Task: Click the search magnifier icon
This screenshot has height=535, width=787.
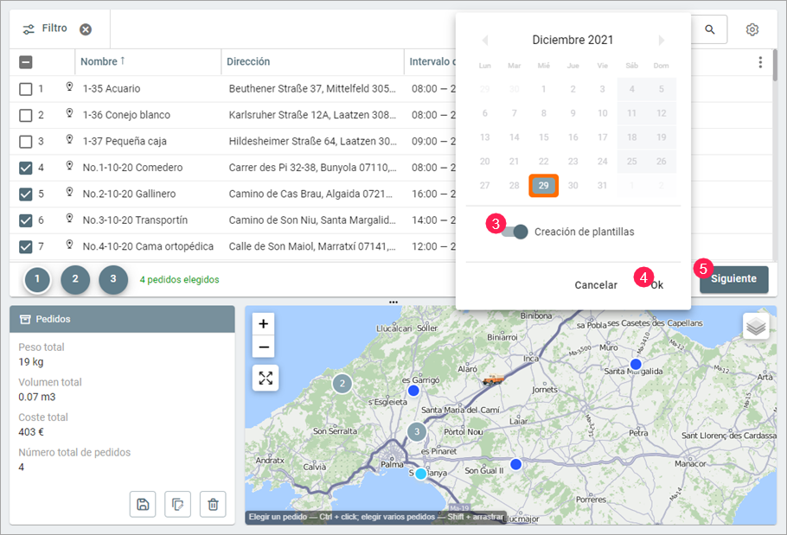Action: click(710, 29)
